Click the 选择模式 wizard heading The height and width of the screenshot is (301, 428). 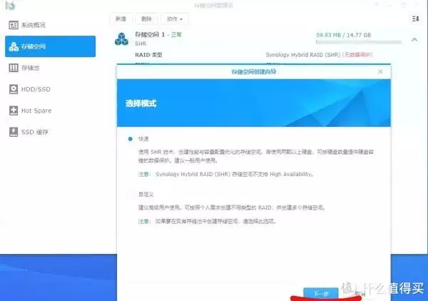pyautogui.click(x=141, y=103)
